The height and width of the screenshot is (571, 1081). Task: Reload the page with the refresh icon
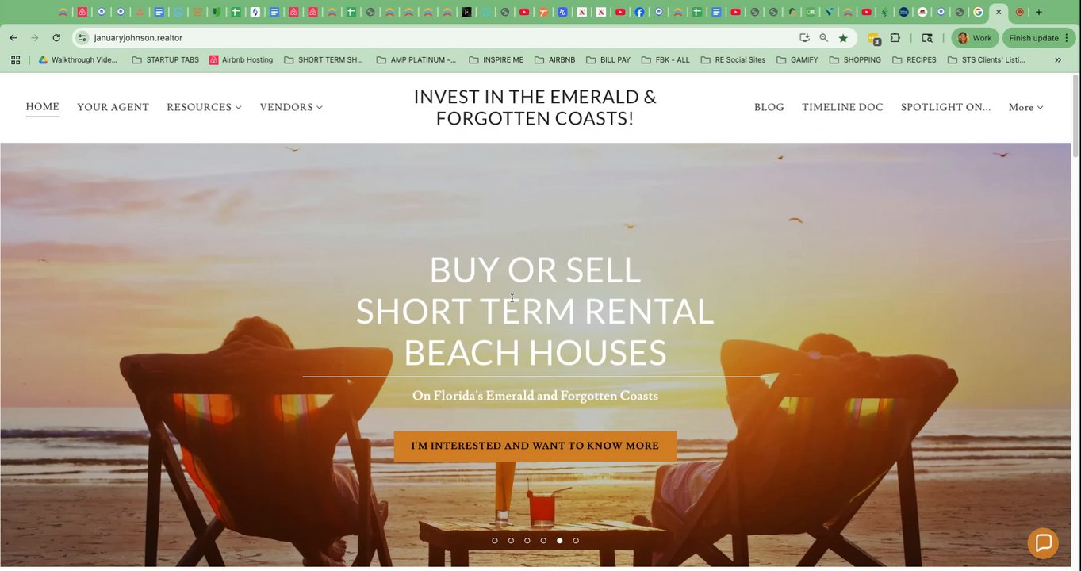coord(56,38)
